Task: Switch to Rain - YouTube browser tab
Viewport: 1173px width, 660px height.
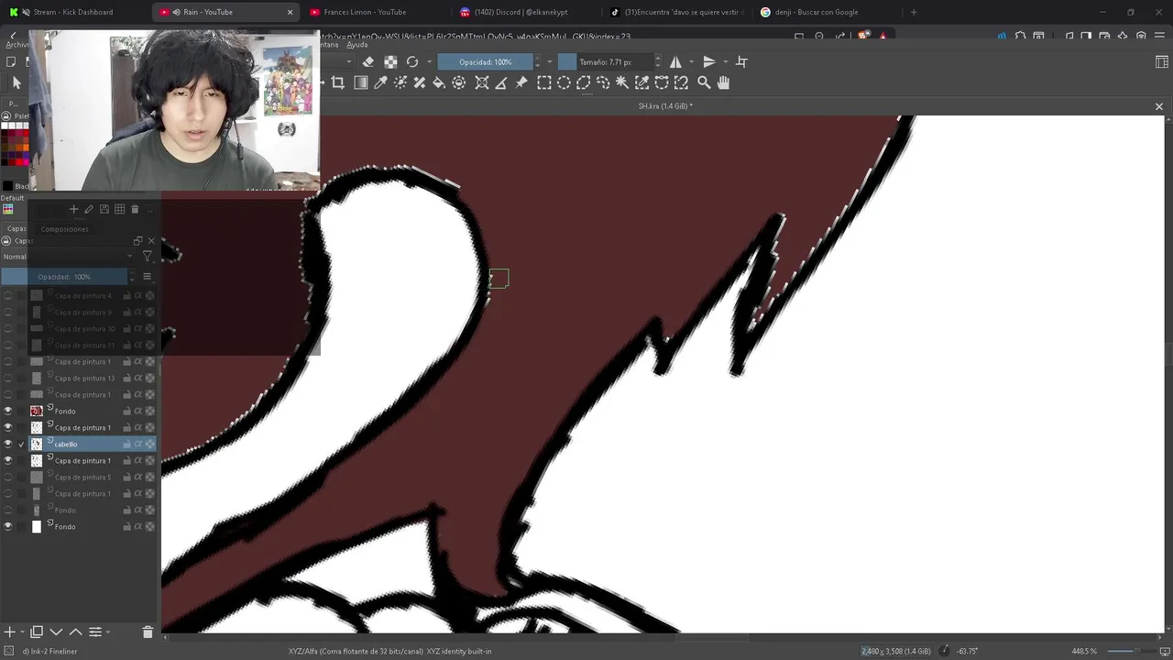Action: (x=227, y=12)
